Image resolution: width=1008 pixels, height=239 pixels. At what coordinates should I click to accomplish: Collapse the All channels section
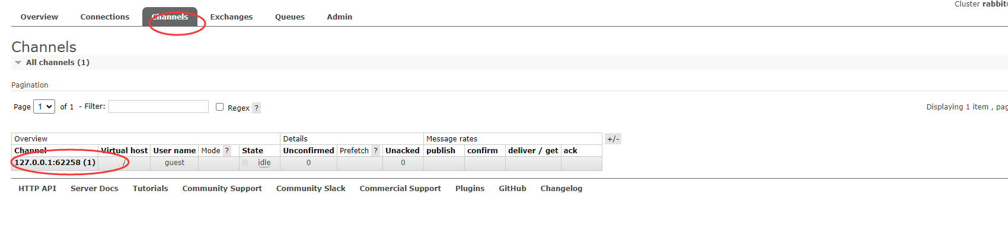pyautogui.click(x=52, y=62)
